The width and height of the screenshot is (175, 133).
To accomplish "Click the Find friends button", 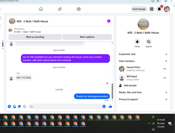I will click(139, 9).
